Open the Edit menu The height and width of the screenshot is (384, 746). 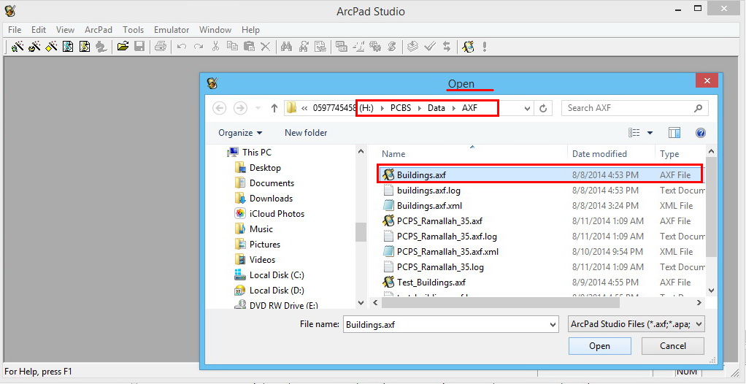point(39,29)
